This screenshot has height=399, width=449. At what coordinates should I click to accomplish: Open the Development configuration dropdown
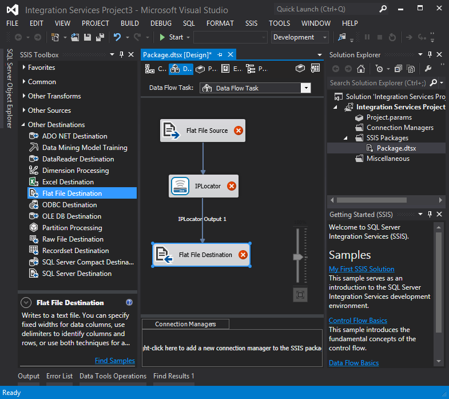coord(325,37)
